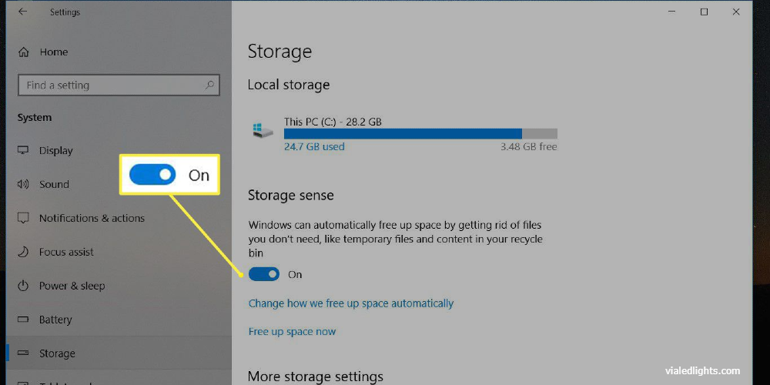Click the Power & sleep icon
770x385 pixels.
pyautogui.click(x=23, y=286)
